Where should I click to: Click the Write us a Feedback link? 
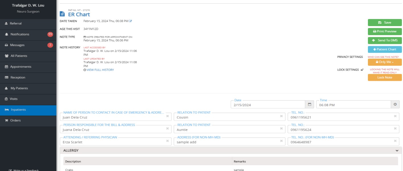pyautogui.click(x=24, y=170)
